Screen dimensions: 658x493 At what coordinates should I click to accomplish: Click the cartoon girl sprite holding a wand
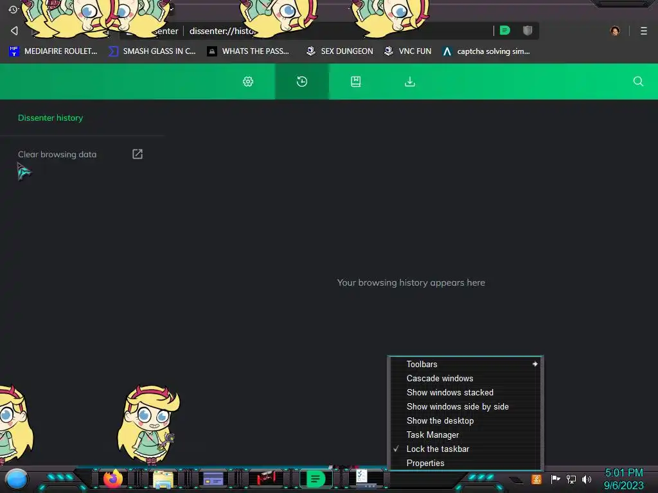(149, 424)
